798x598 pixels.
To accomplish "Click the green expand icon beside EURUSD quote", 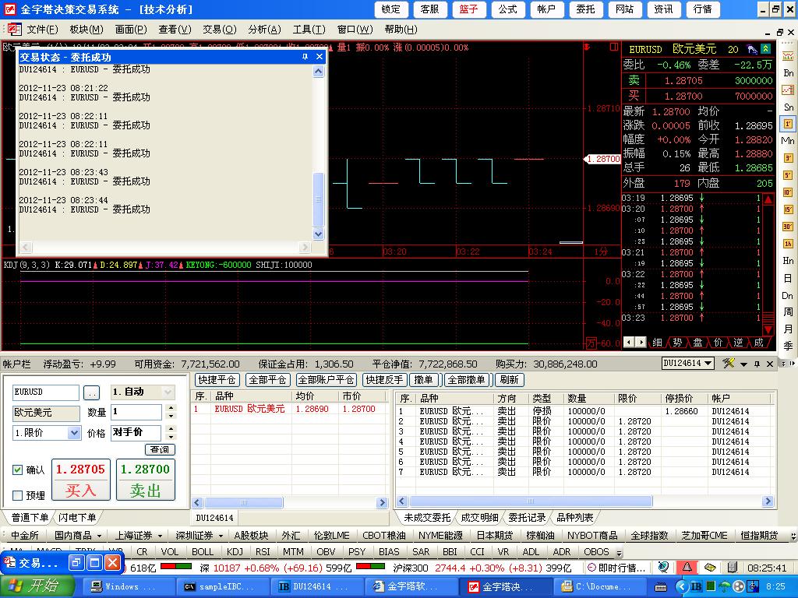I will (765, 49).
